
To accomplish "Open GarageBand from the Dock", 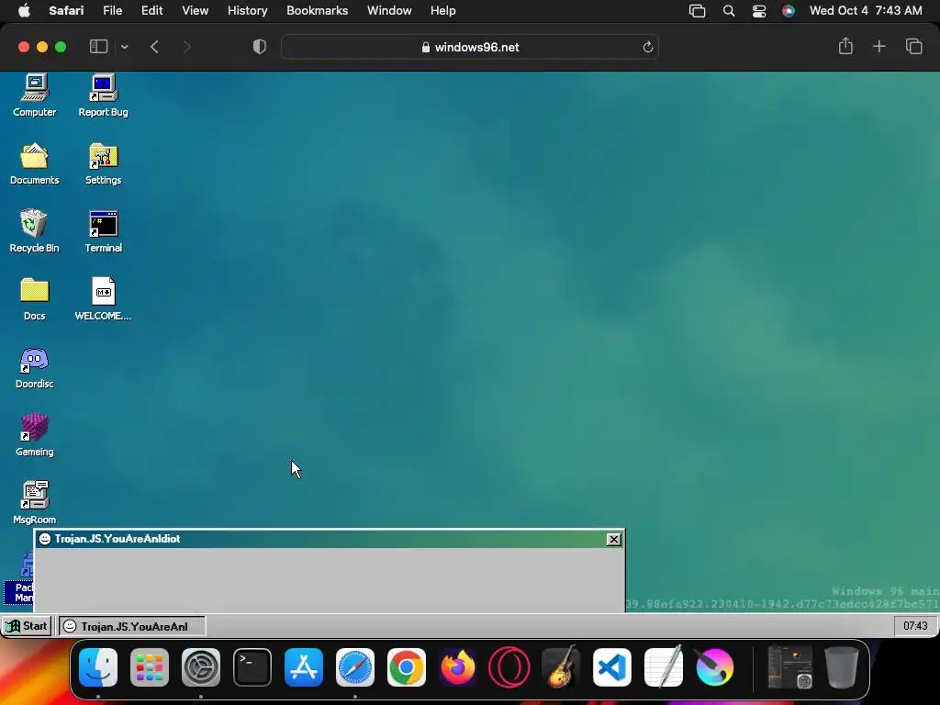I will 561,666.
